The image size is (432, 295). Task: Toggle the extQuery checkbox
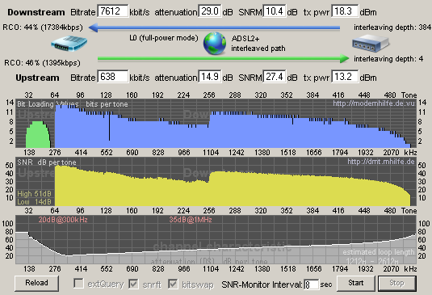79,284
